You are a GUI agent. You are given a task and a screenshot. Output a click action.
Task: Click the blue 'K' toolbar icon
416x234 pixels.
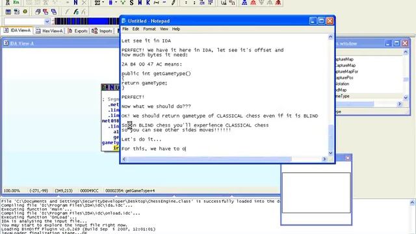point(148,3)
